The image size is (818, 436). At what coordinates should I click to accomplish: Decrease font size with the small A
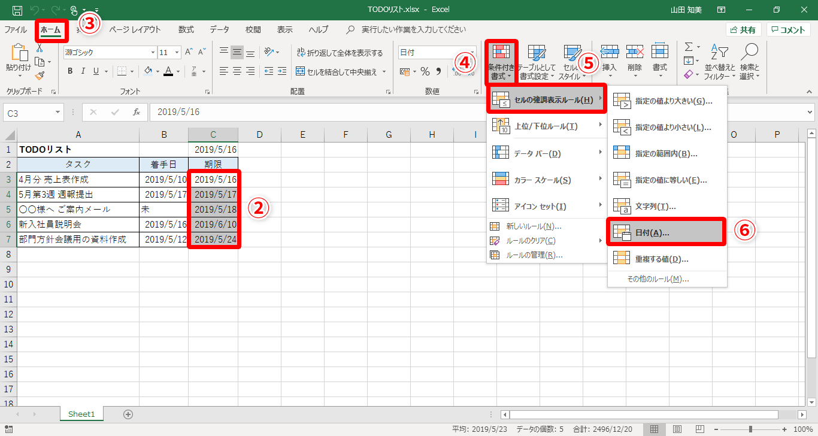(203, 53)
